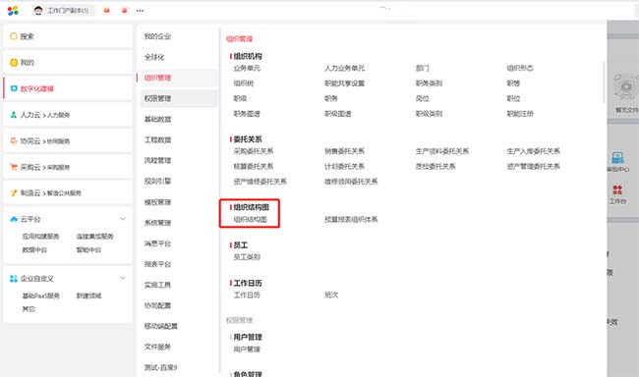The height and width of the screenshot is (377, 639).
Task: Open 制造云 sidebar entry
Action: coord(68,193)
